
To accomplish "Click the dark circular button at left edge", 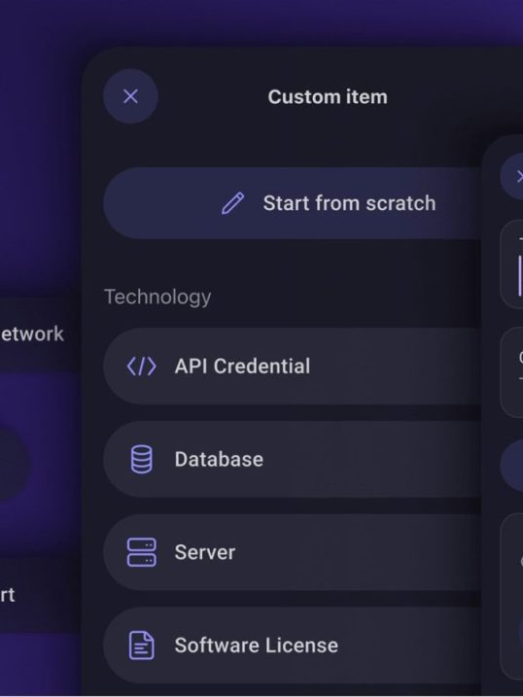I will coord(15,464).
